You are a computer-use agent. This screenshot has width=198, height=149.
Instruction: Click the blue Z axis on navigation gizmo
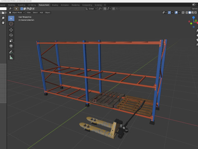(193, 17)
